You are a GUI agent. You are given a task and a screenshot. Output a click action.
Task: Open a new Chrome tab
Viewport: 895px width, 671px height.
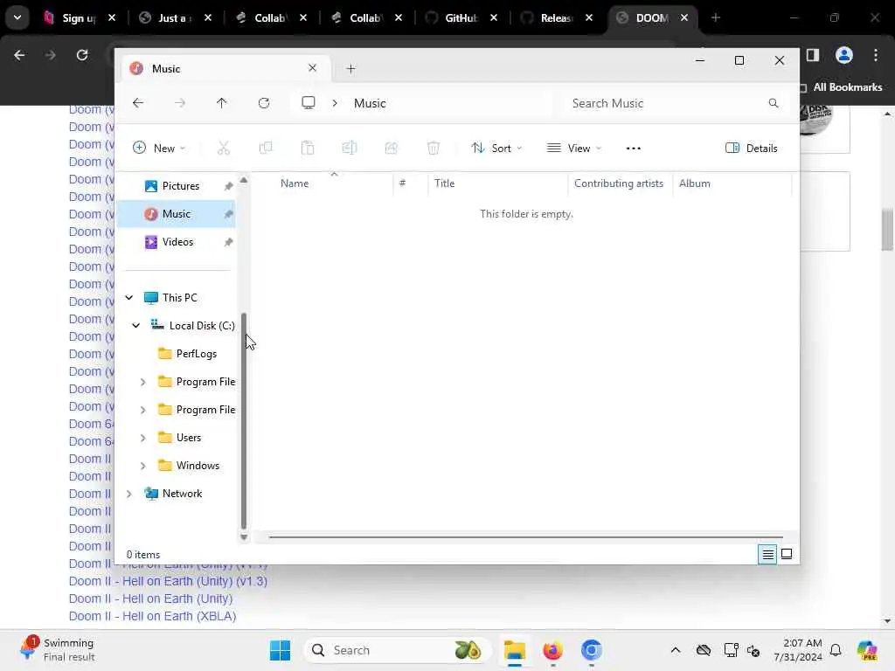click(715, 17)
